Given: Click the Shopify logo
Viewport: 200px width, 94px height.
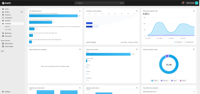Looking at the screenshot, I should [x=6, y=3].
